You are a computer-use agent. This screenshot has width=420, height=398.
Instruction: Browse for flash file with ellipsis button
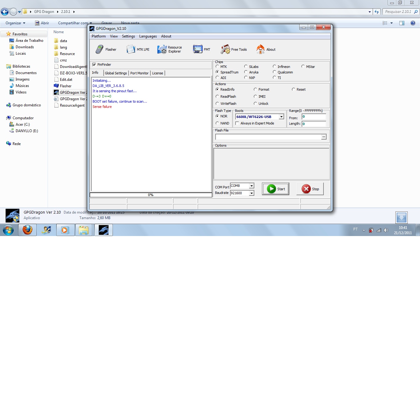324,137
